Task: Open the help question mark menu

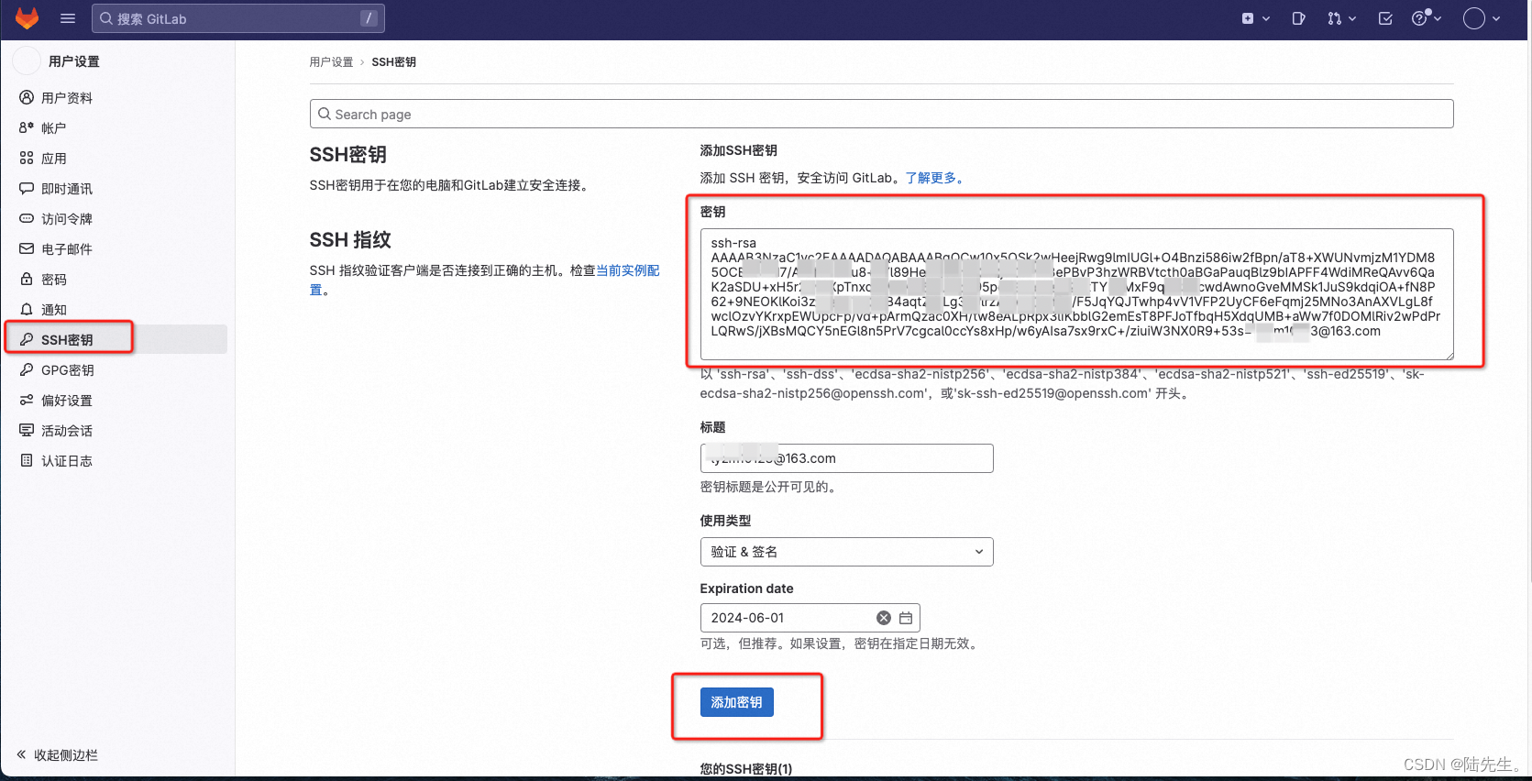Action: (1427, 18)
